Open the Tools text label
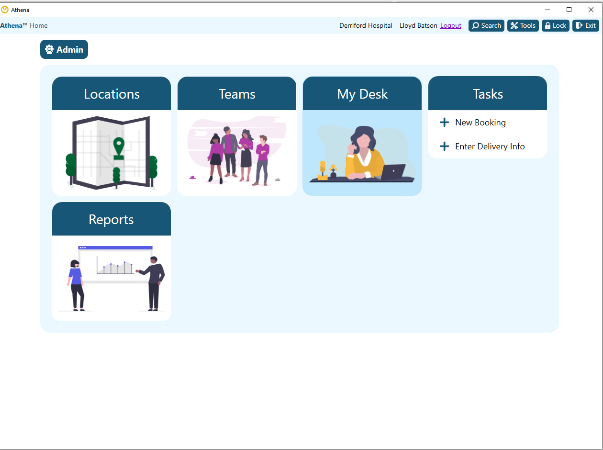This screenshot has width=603, height=450. pyautogui.click(x=528, y=26)
